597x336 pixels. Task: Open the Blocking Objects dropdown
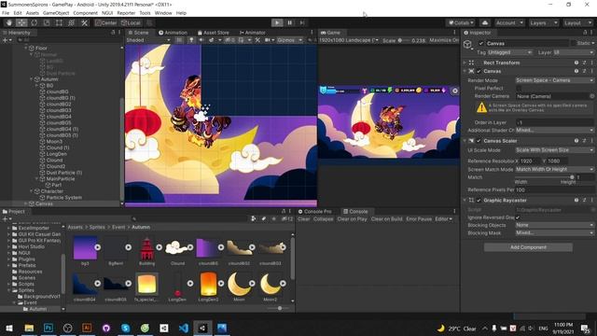click(554, 225)
